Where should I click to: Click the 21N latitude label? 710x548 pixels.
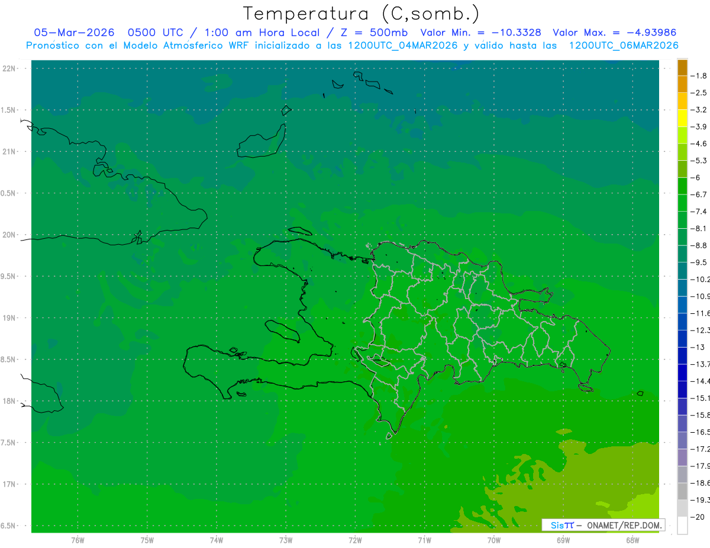click(9, 152)
